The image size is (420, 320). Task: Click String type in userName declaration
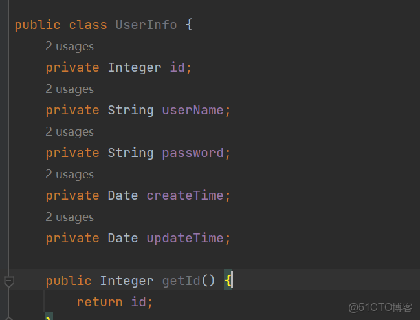point(131,110)
